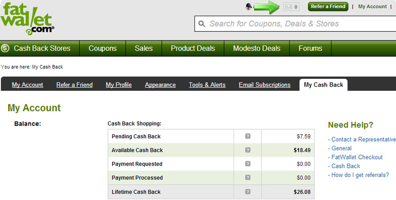
Task: Switch to the Refer a Friend tab
Action: (x=75, y=85)
